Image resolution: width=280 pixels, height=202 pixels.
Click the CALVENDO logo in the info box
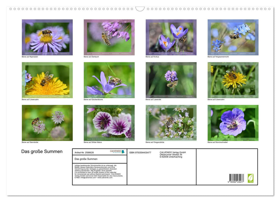pos(117,151)
